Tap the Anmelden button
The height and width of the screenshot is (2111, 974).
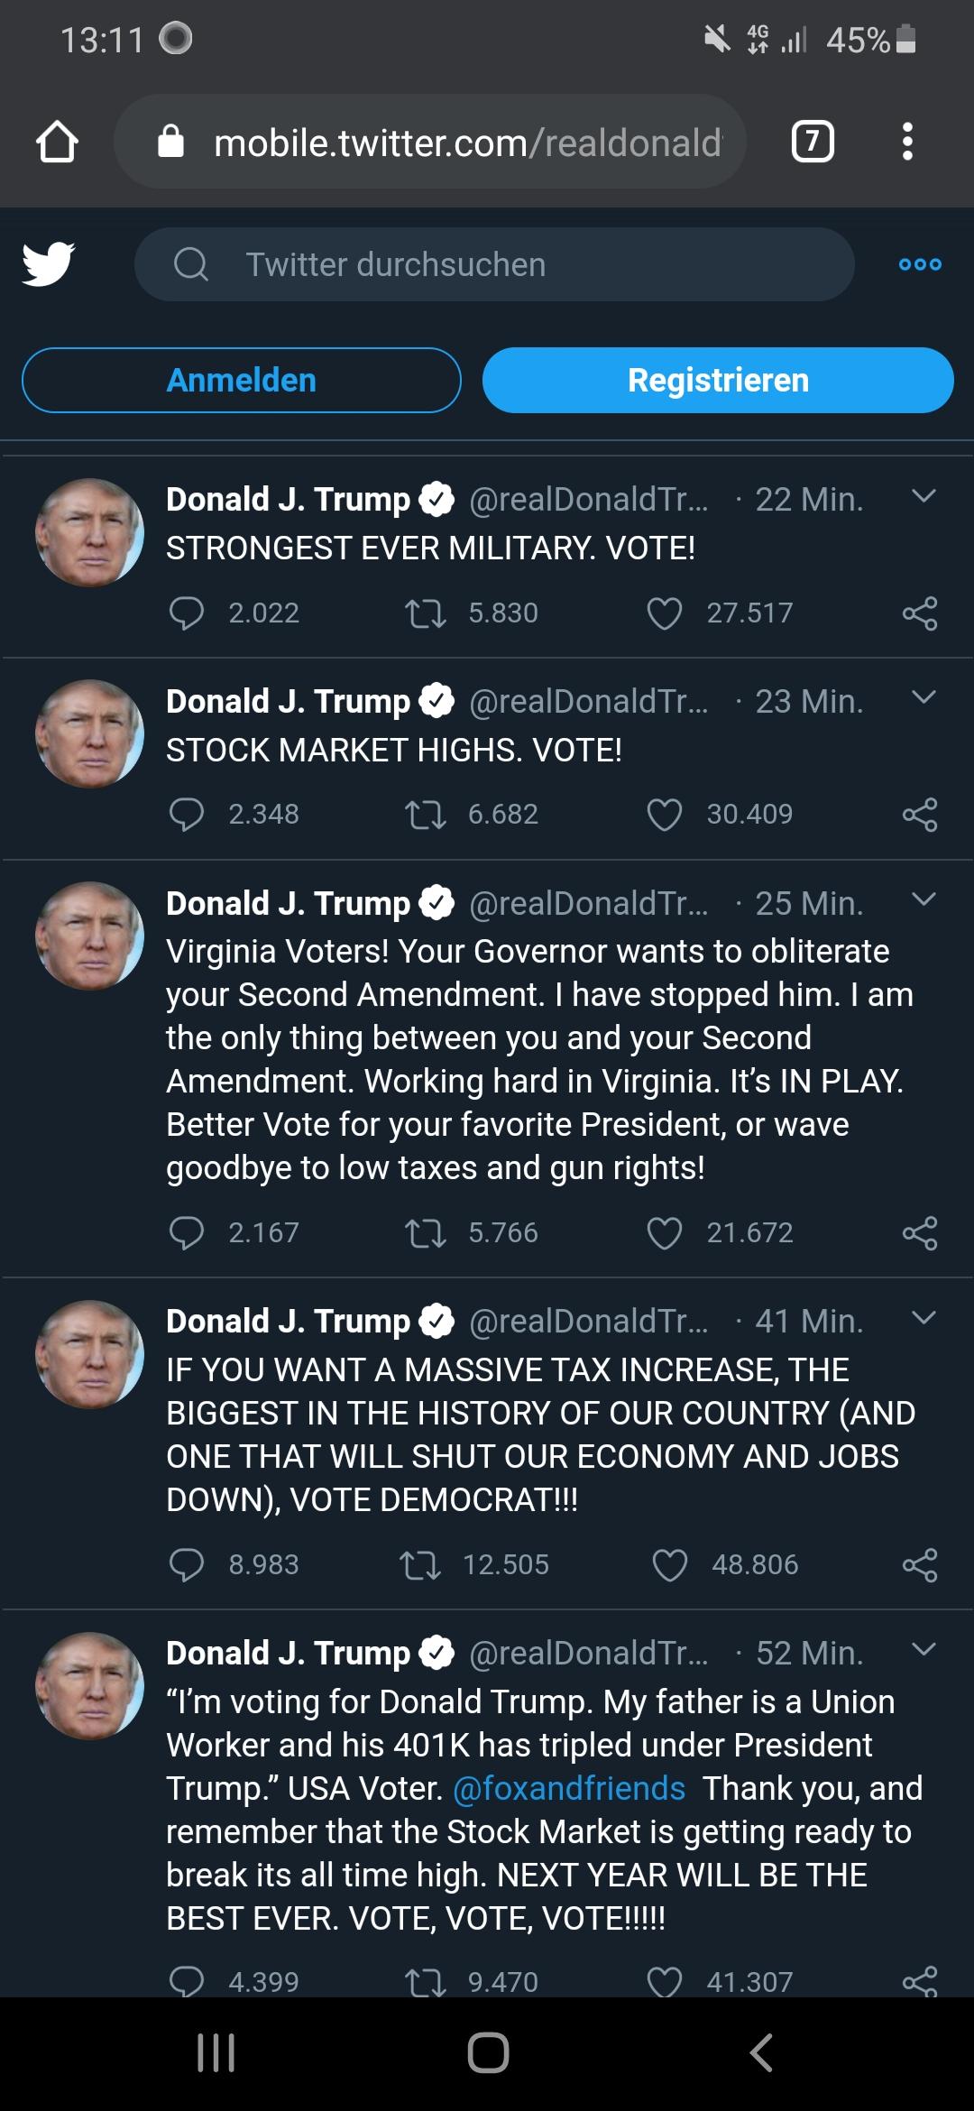pos(242,380)
